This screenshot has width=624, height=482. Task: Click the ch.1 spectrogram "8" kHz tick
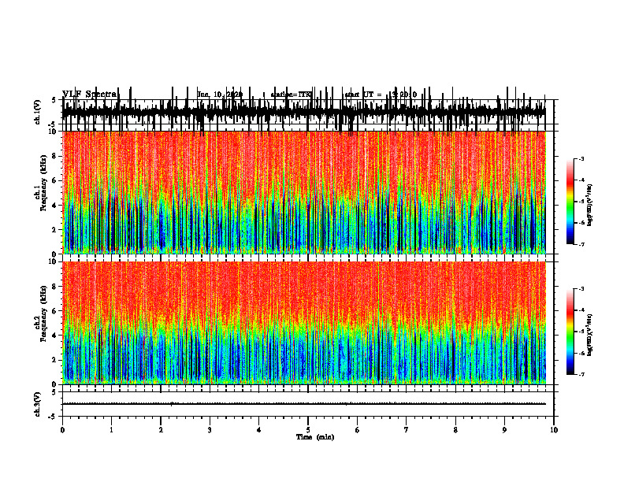(54, 156)
